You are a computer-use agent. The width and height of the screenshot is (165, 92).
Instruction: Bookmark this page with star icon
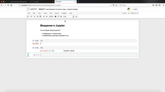click(116, 5)
